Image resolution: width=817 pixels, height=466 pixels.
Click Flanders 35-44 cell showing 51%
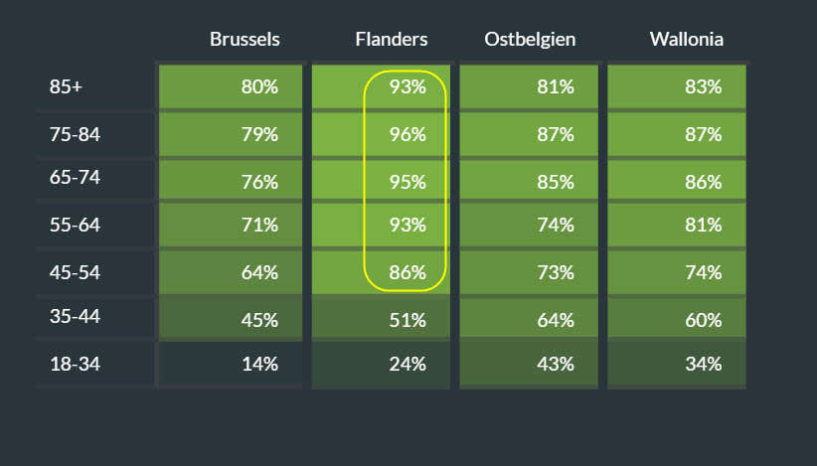381,320
